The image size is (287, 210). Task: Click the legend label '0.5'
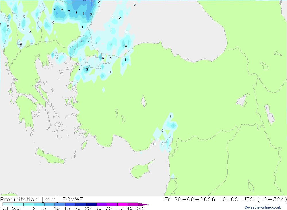(15, 208)
